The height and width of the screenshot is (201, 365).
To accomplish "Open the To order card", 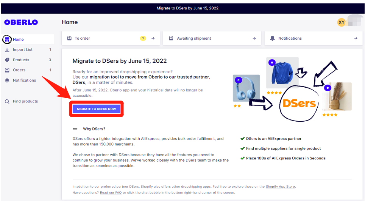I will point(111,38).
